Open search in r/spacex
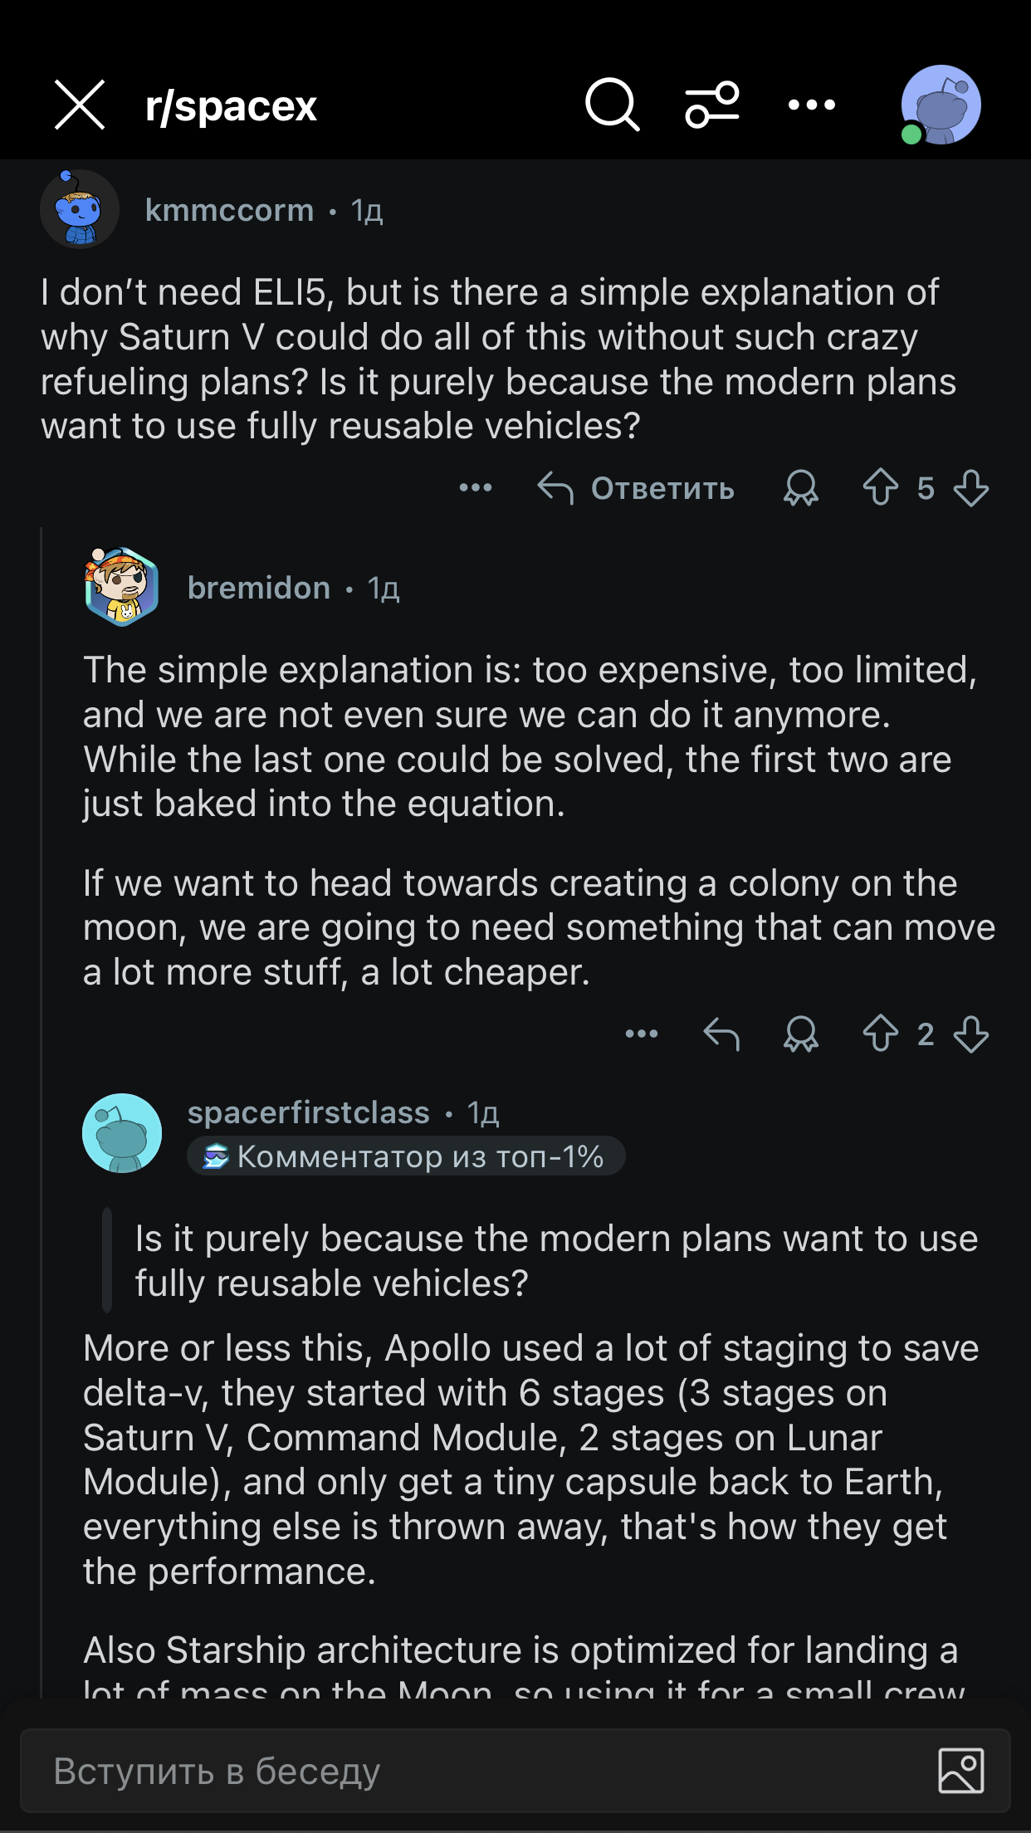 coord(612,105)
